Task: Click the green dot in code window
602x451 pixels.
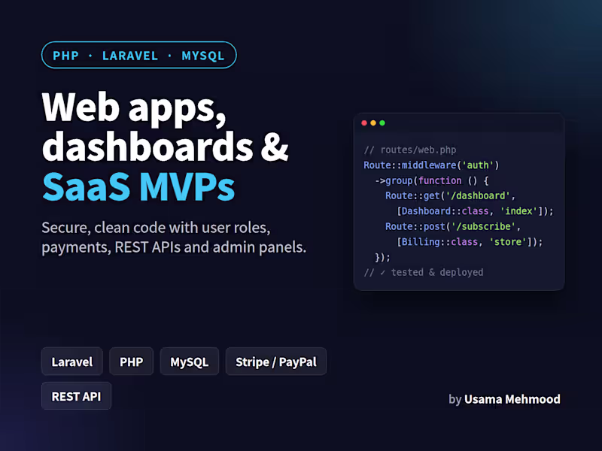Action: [x=382, y=123]
